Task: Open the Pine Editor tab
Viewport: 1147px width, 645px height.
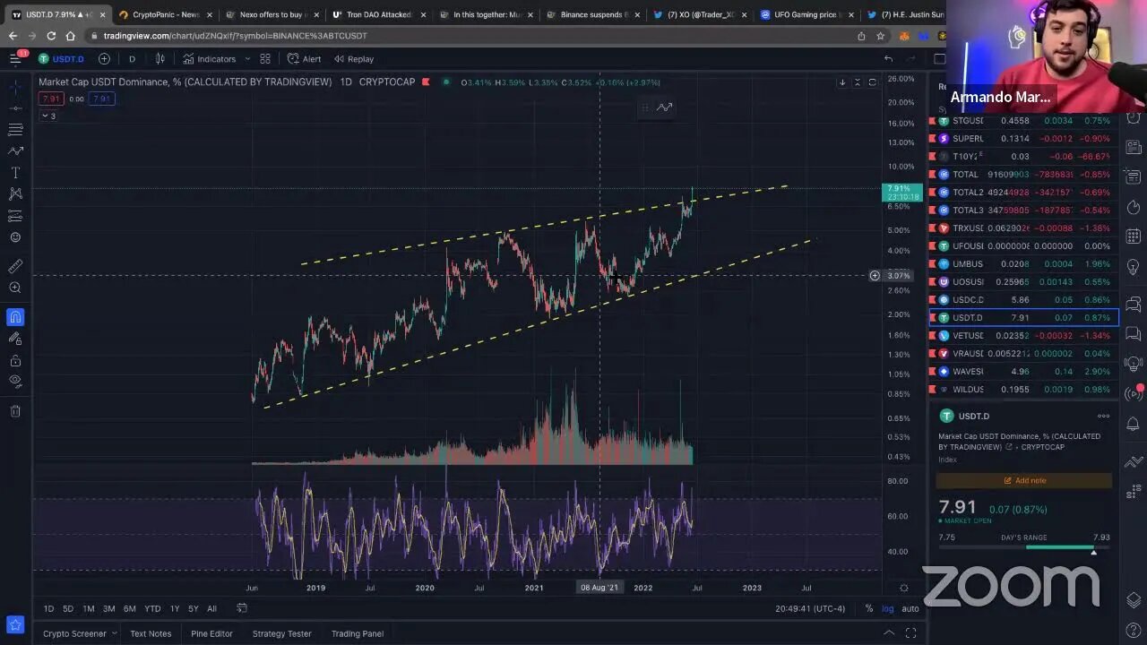Action: coord(211,633)
